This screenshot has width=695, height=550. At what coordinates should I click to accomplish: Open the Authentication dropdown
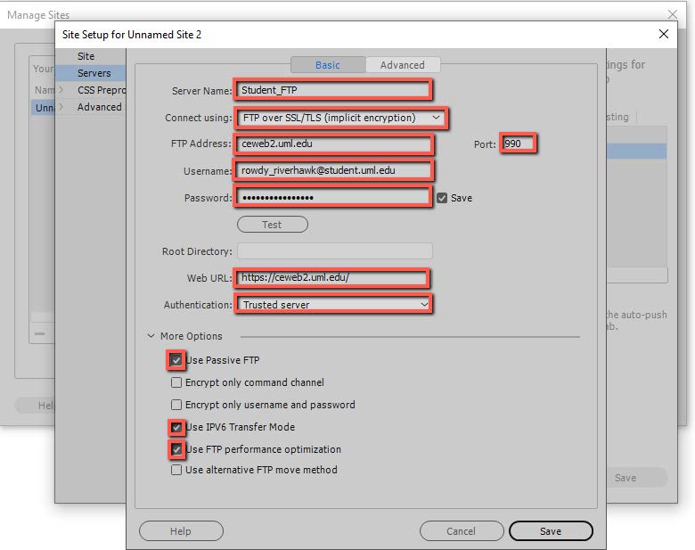coord(333,305)
